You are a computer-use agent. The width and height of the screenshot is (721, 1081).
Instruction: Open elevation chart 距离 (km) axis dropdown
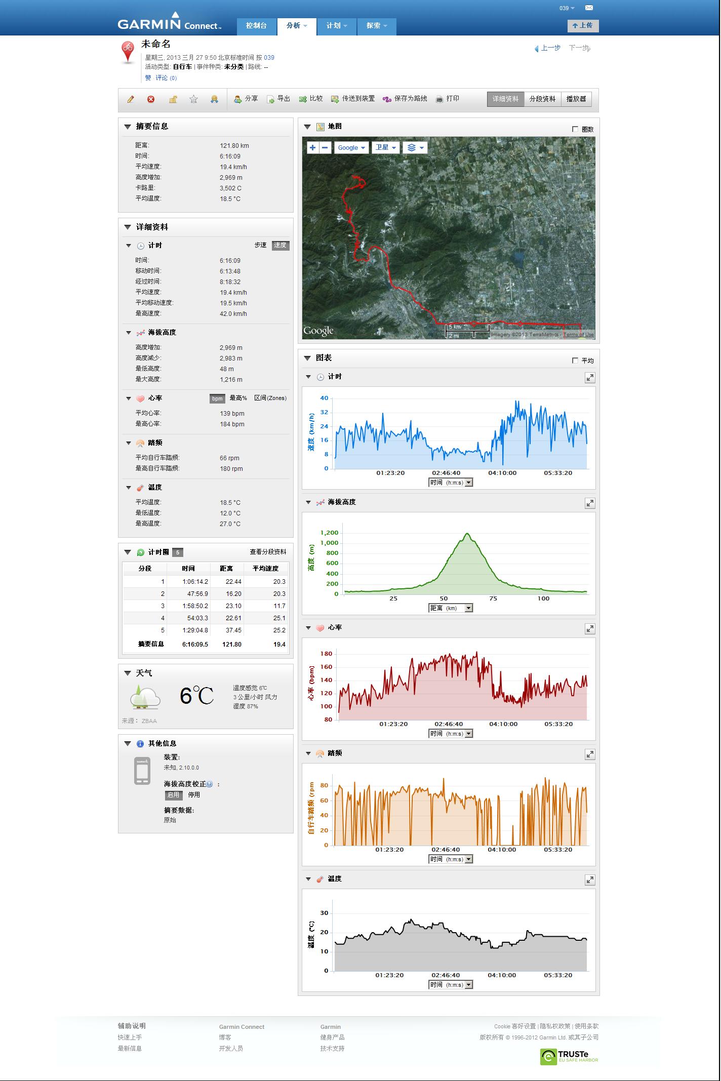[451, 608]
